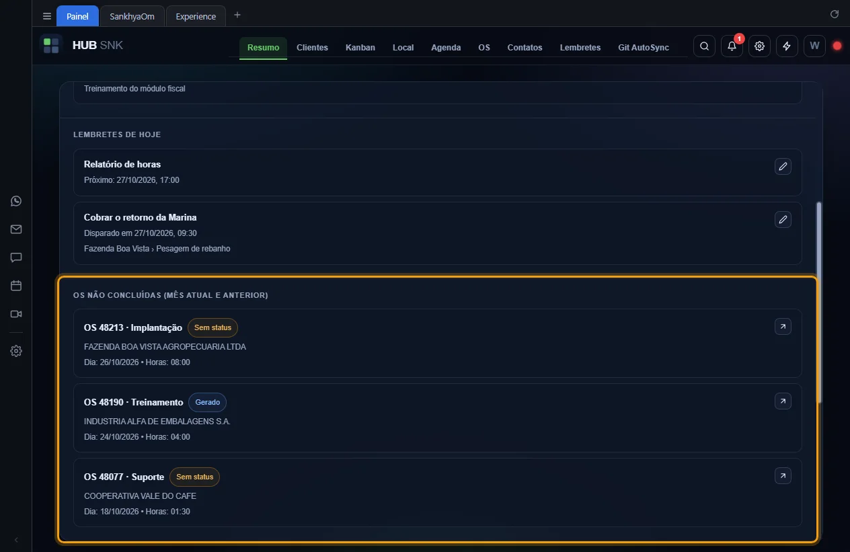Viewport: 850px width, 552px height.
Task: Switch to the SankhyaOm tab
Action: tap(132, 16)
